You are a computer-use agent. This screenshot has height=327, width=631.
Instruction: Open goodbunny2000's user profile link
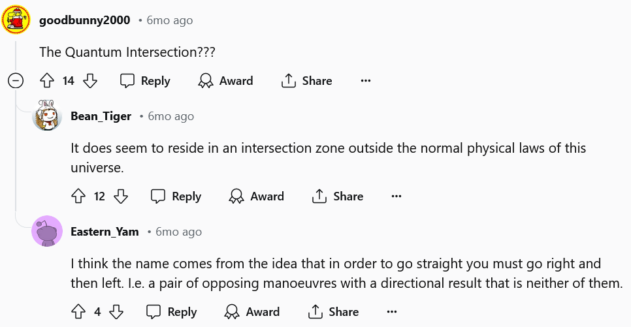click(85, 20)
